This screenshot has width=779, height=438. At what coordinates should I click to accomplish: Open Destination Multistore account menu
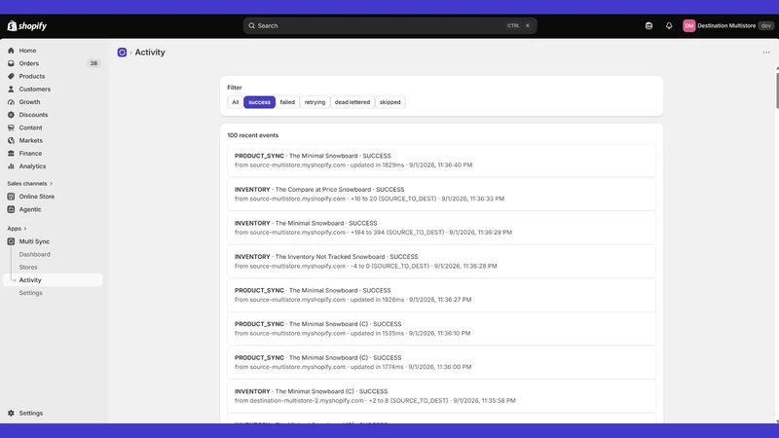point(728,26)
